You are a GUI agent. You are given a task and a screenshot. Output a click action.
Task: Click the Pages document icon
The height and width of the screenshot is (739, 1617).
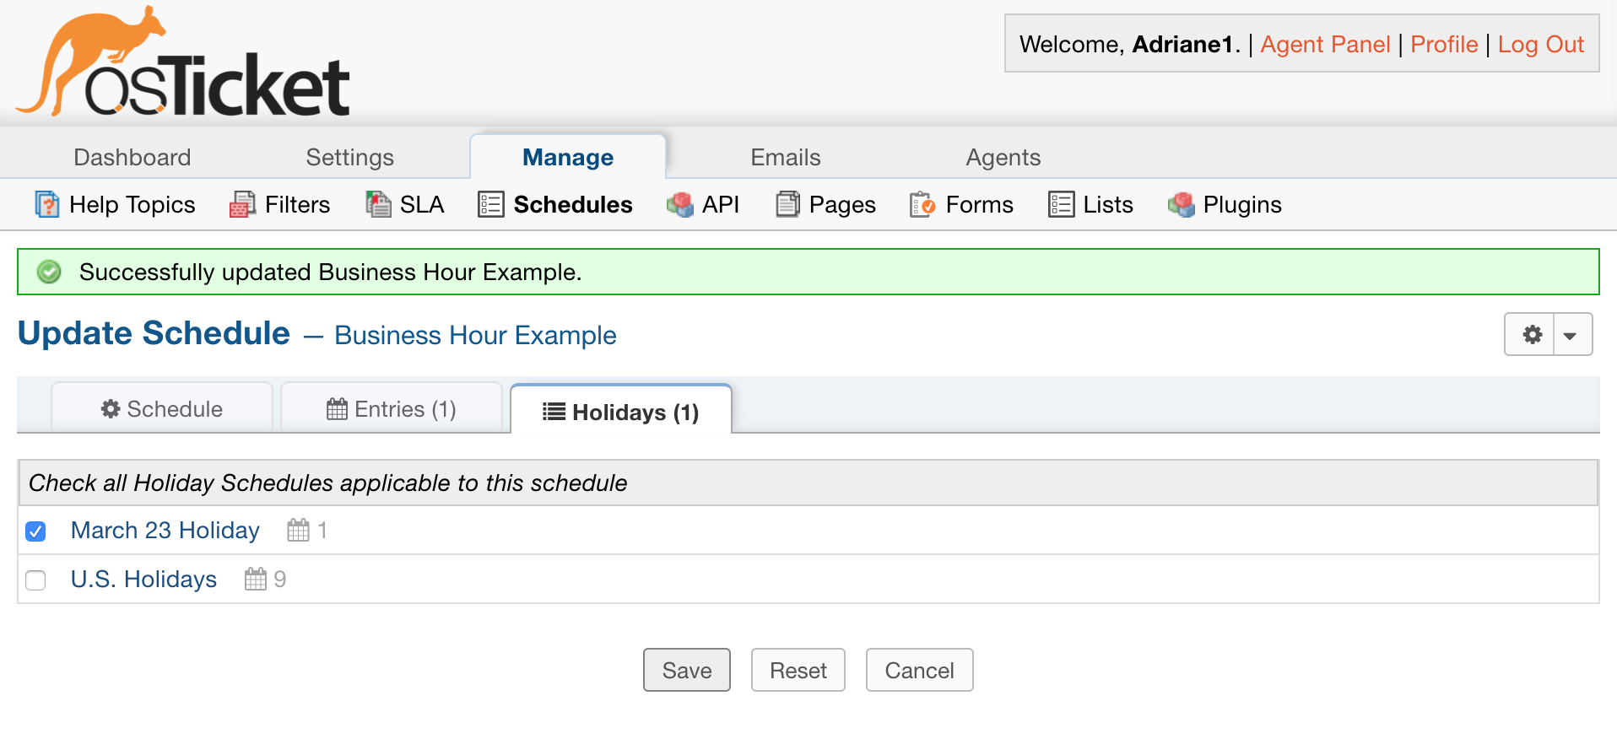click(787, 204)
